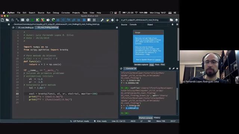
Task: Switch to the Files tab
Action: pyautogui.click(x=163, y=64)
